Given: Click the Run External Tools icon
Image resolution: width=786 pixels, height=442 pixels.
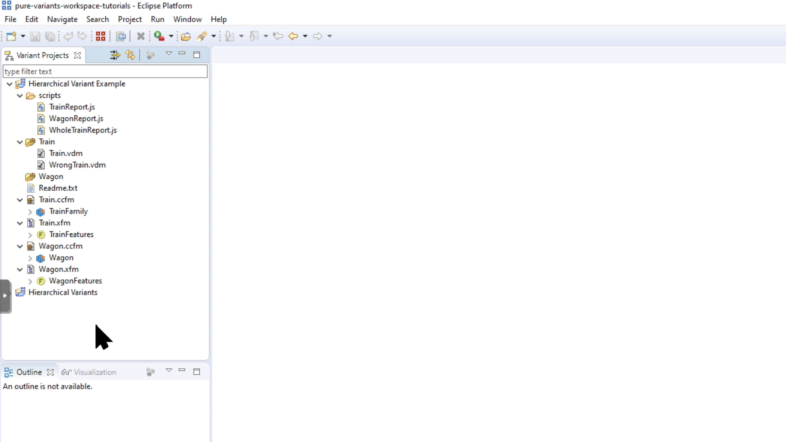Looking at the screenshot, I should pos(159,36).
